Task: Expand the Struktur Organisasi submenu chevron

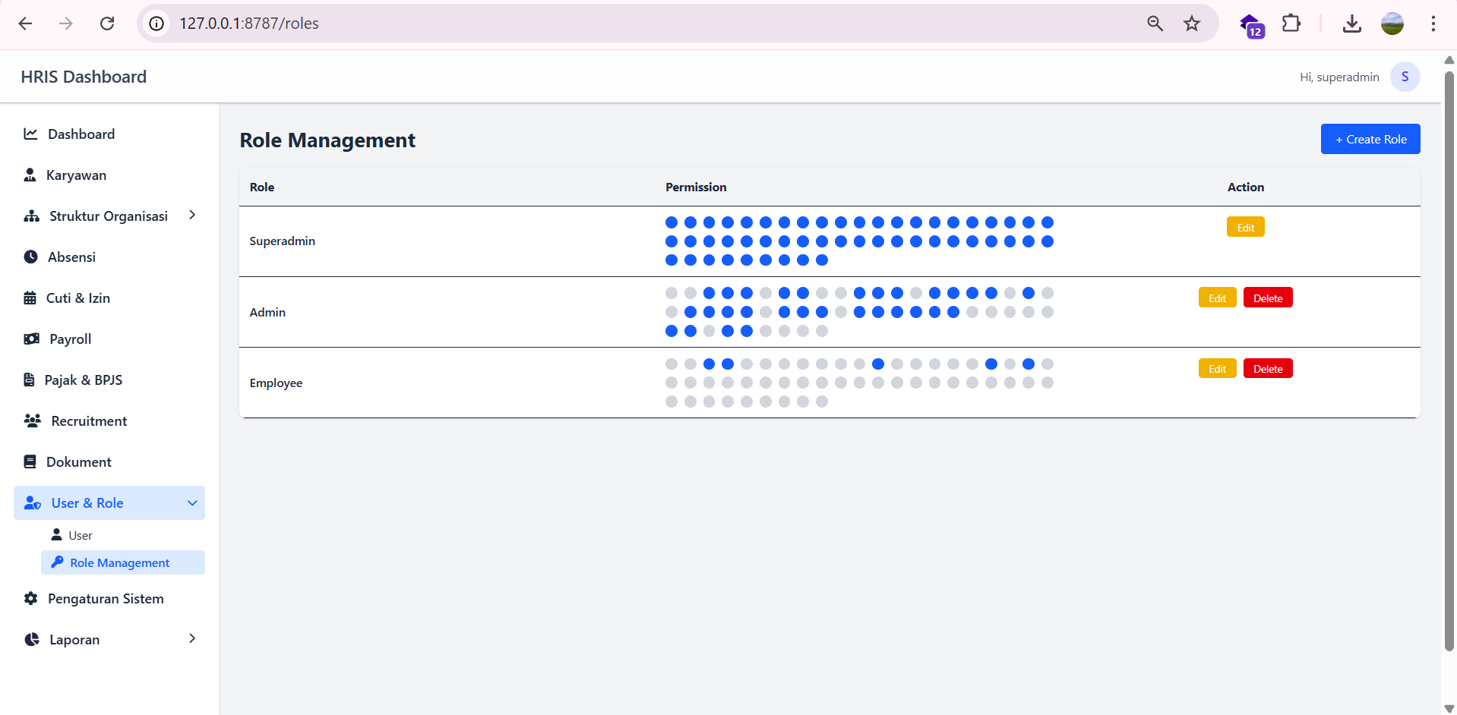Action: tap(192, 216)
